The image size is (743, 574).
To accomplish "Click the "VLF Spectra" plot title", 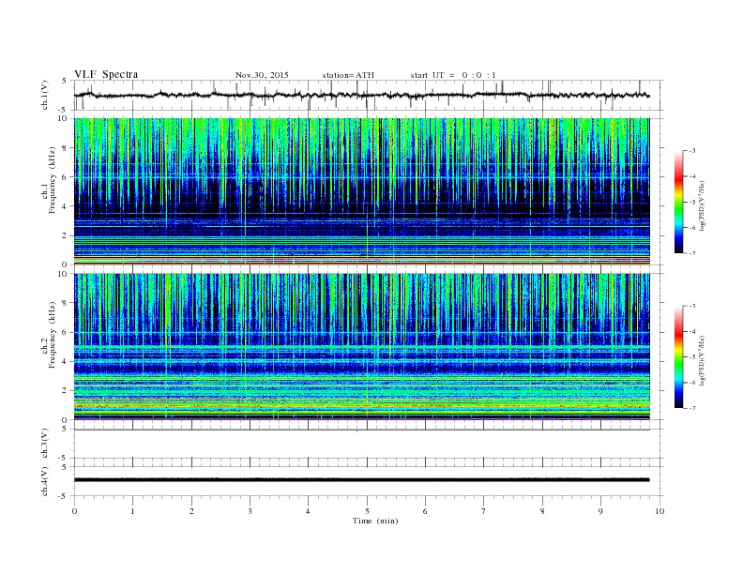I will pos(106,74).
